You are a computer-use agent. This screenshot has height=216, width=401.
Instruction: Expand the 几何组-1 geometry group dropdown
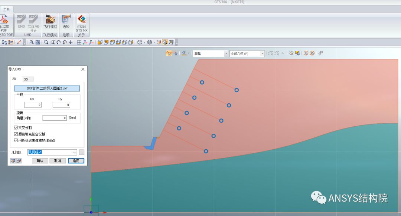click(74, 152)
